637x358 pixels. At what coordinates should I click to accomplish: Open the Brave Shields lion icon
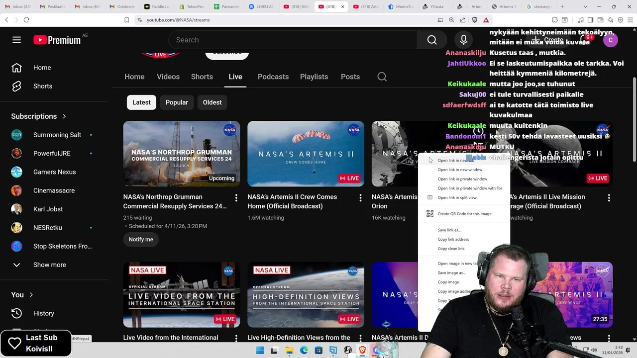click(x=474, y=20)
